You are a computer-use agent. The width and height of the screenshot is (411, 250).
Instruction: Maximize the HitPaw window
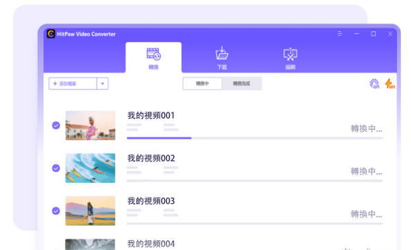pos(373,34)
